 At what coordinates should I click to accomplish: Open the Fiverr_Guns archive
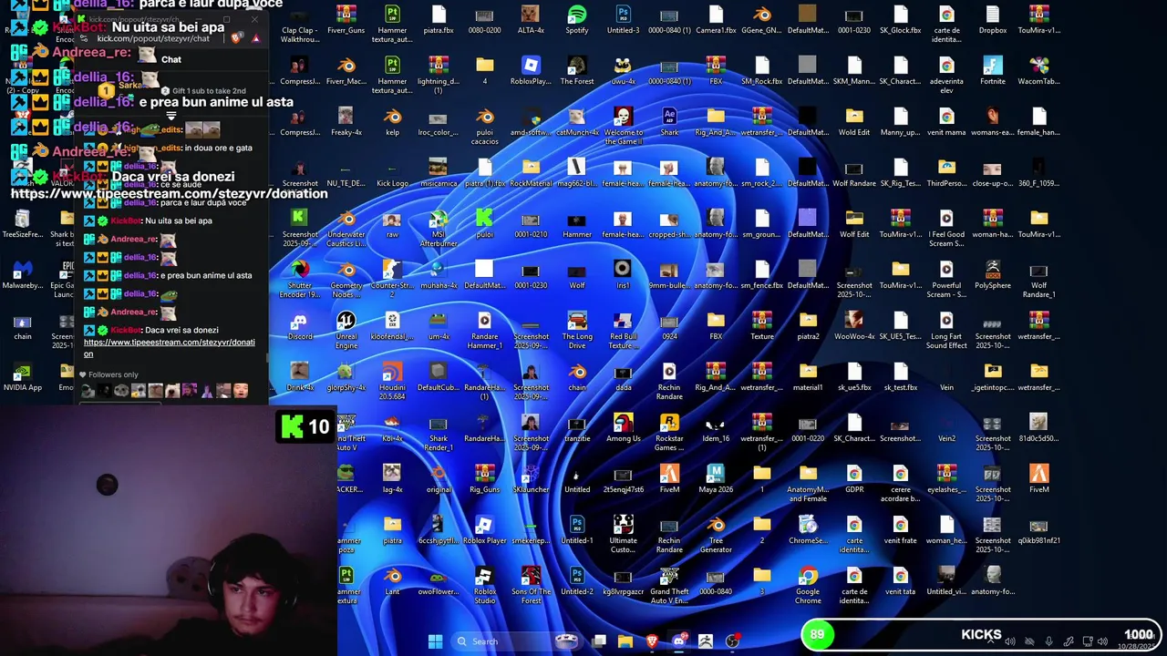pyautogui.click(x=346, y=20)
